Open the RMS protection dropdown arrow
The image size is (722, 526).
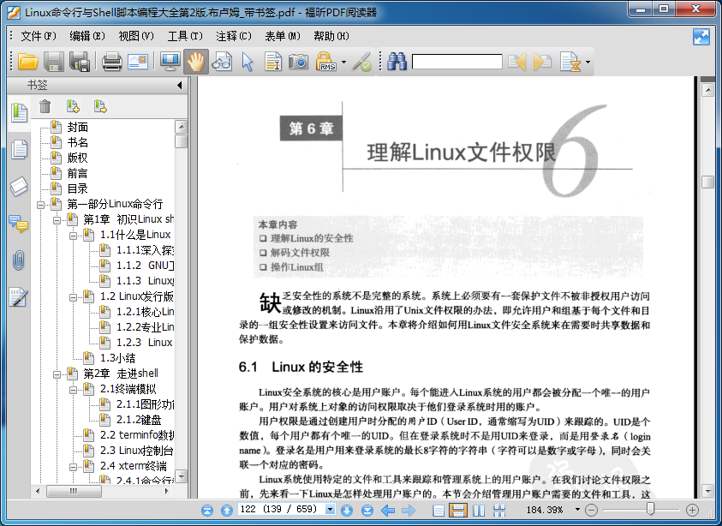click(343, 62)
